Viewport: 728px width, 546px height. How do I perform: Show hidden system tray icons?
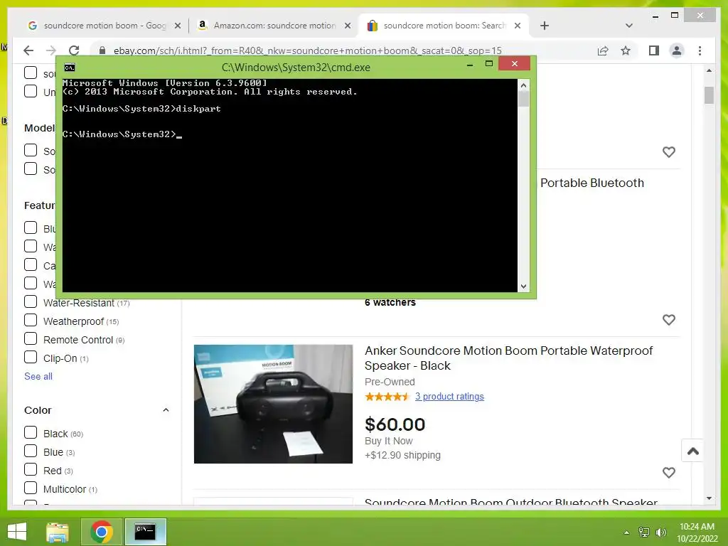point(626,532)
